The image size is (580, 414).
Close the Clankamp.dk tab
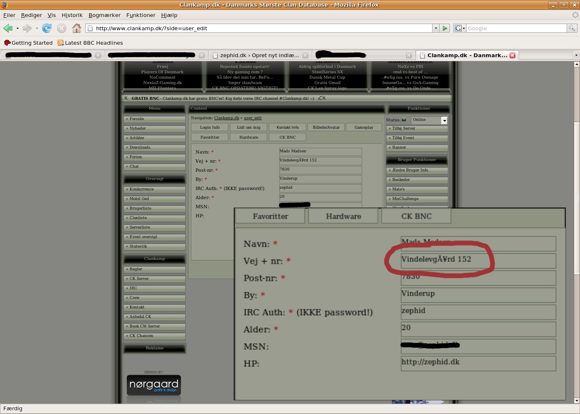pyautogui.click(x=512, y=55)
